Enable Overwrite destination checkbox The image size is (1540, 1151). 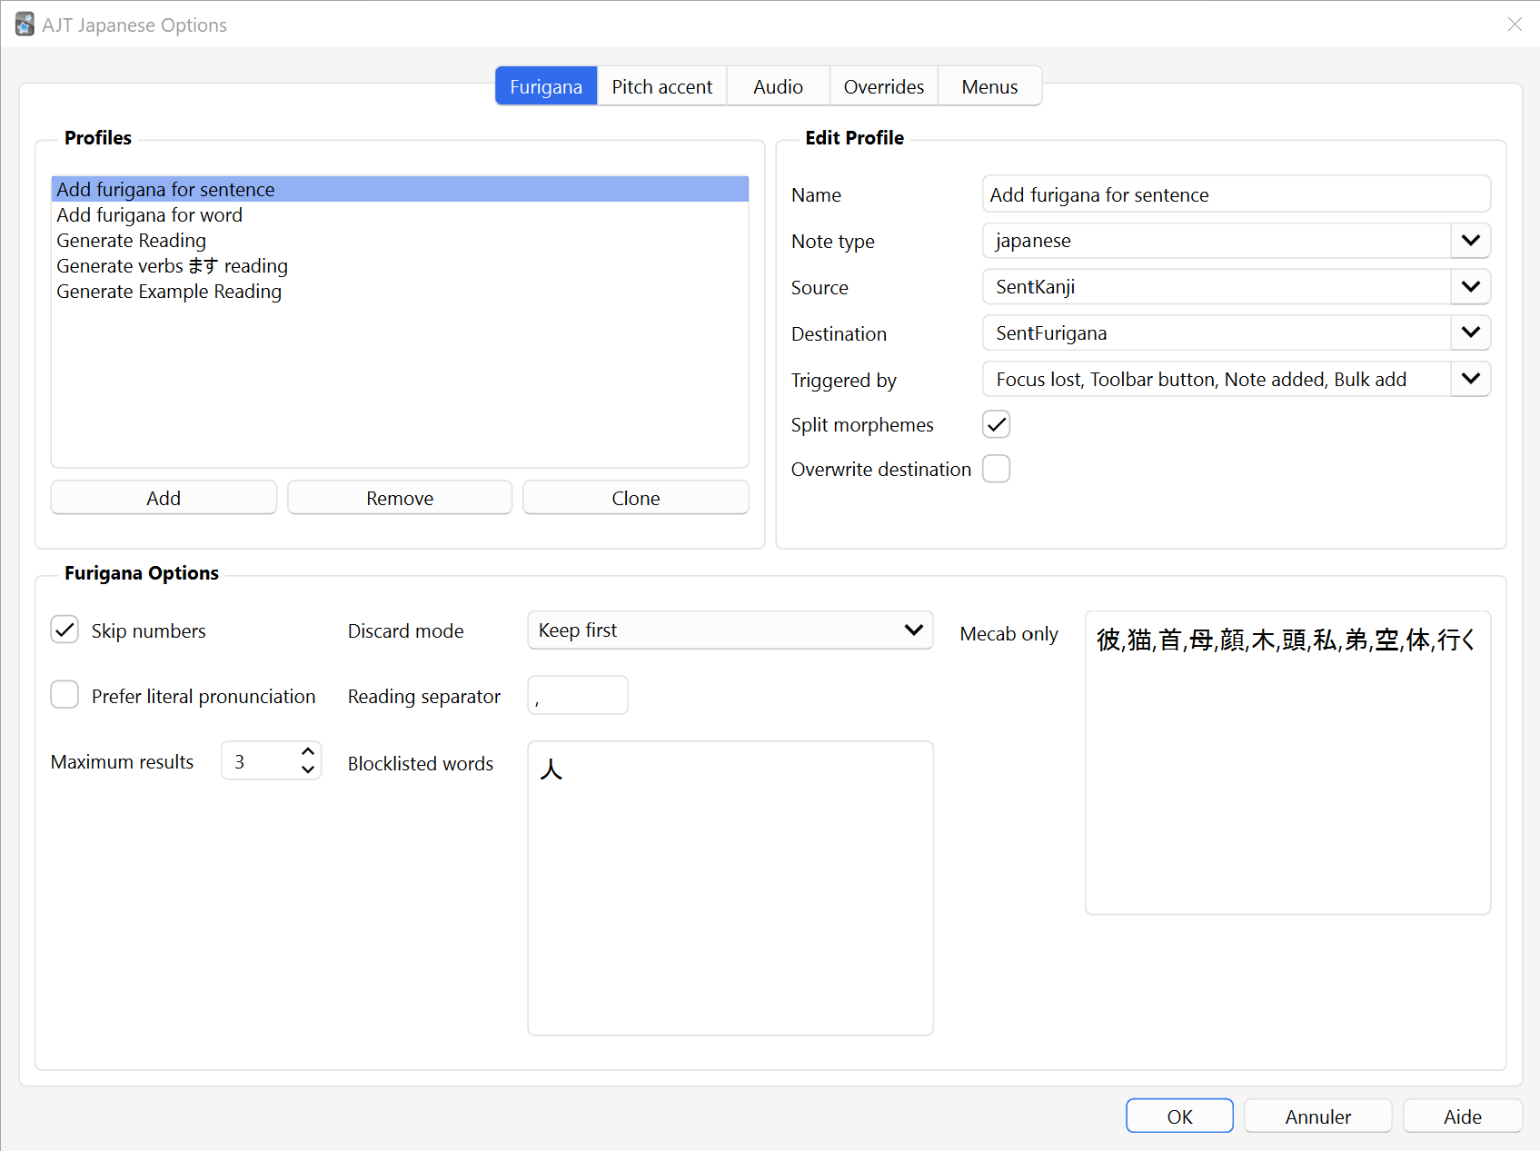pyautogui.click(x=997, y=469)
